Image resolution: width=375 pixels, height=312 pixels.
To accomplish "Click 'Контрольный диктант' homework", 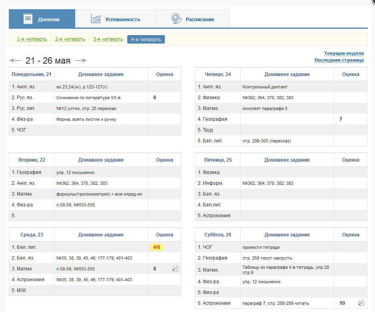I will point(265,87).
